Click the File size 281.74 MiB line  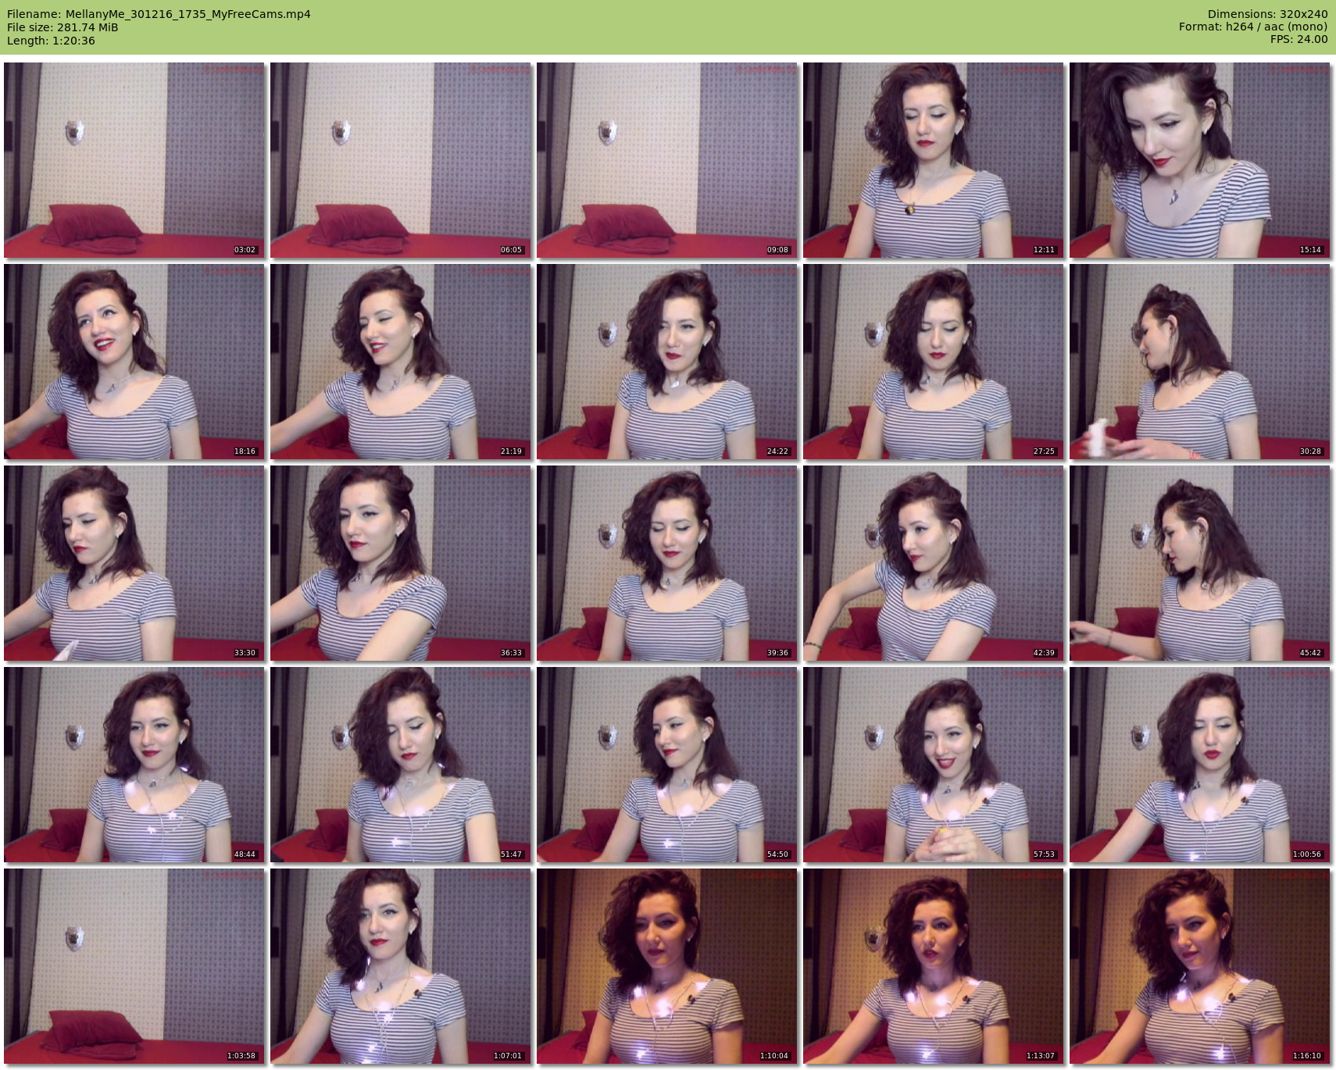[x=63, y=27]
